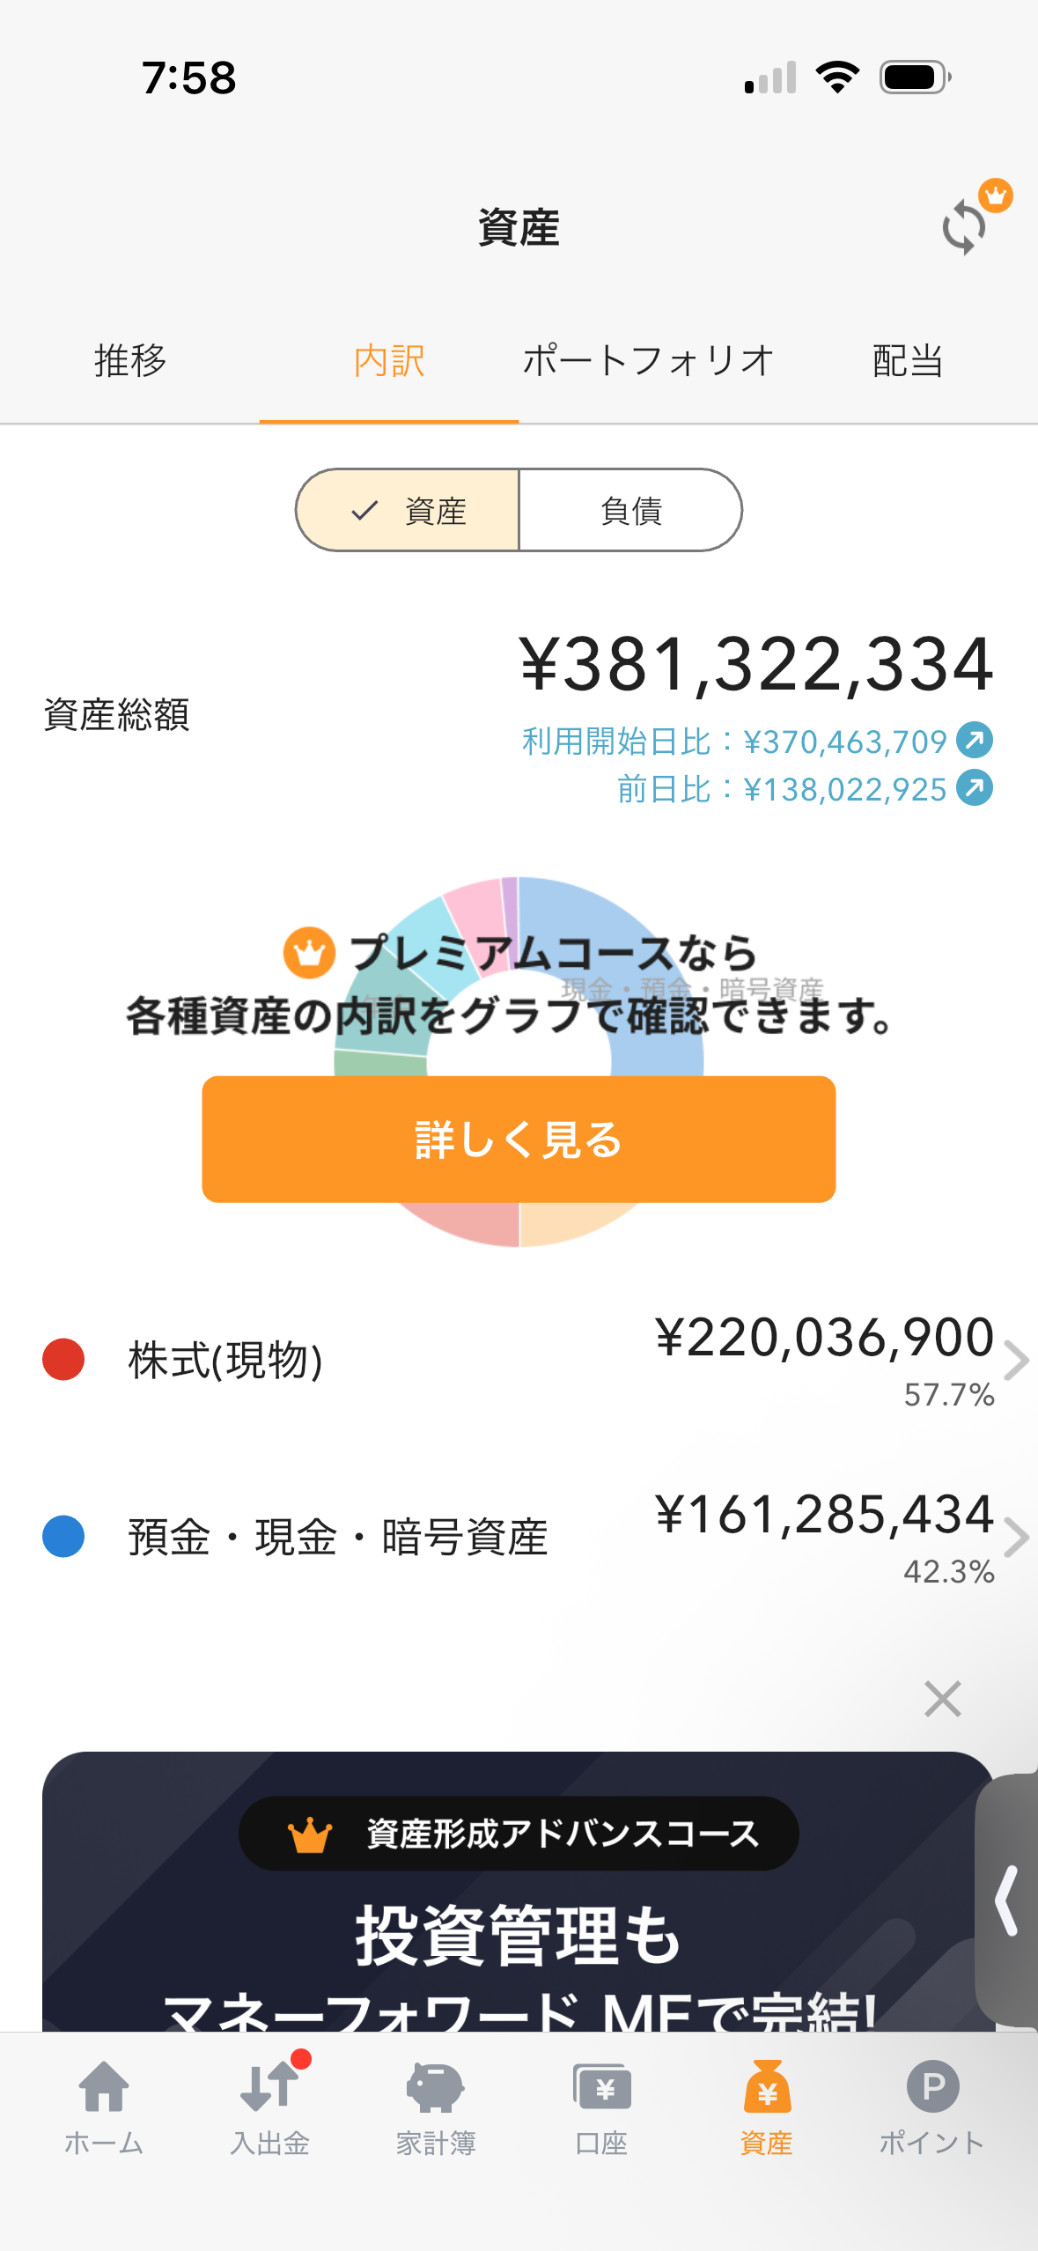1038x2251 pixels.
Task: Open the 家計簿 piggy bank icon
Action: coord(435,2088)
